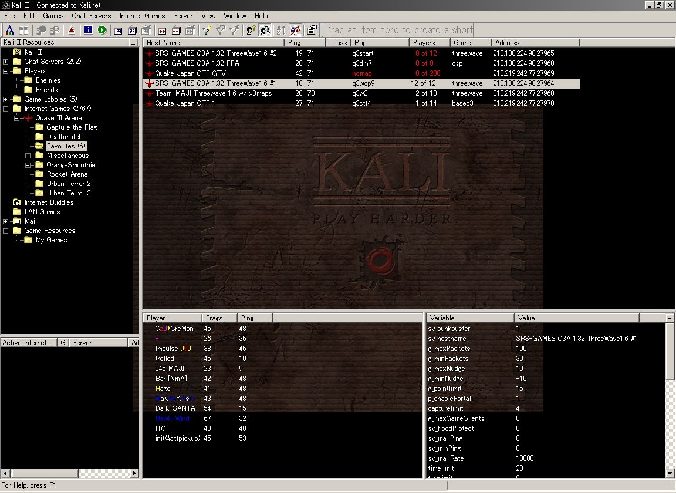
Task: Collapse the Game Resources tree node
Action: click(6, 231)
